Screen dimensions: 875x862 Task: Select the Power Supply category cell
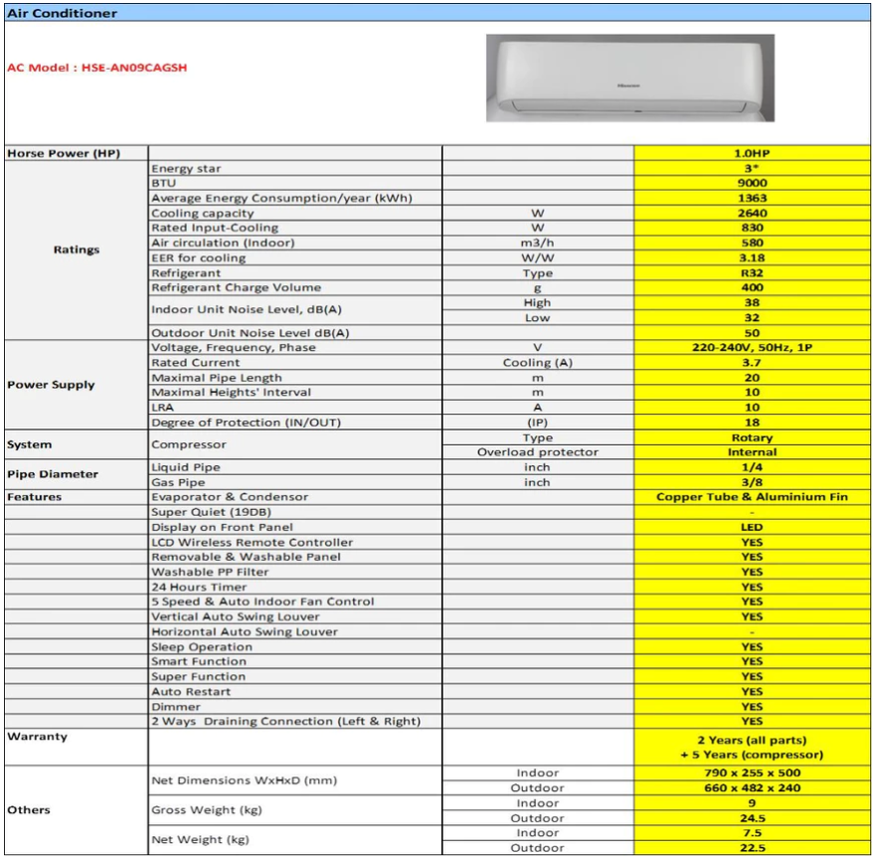pyautogui.click(x=52, y=385)
